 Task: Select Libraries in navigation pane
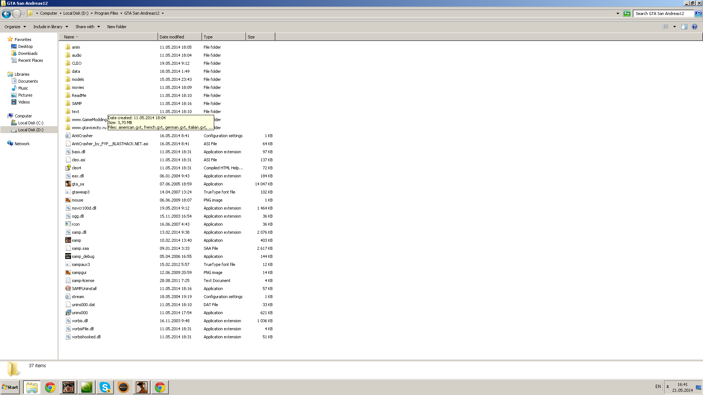tap(22, 74)
